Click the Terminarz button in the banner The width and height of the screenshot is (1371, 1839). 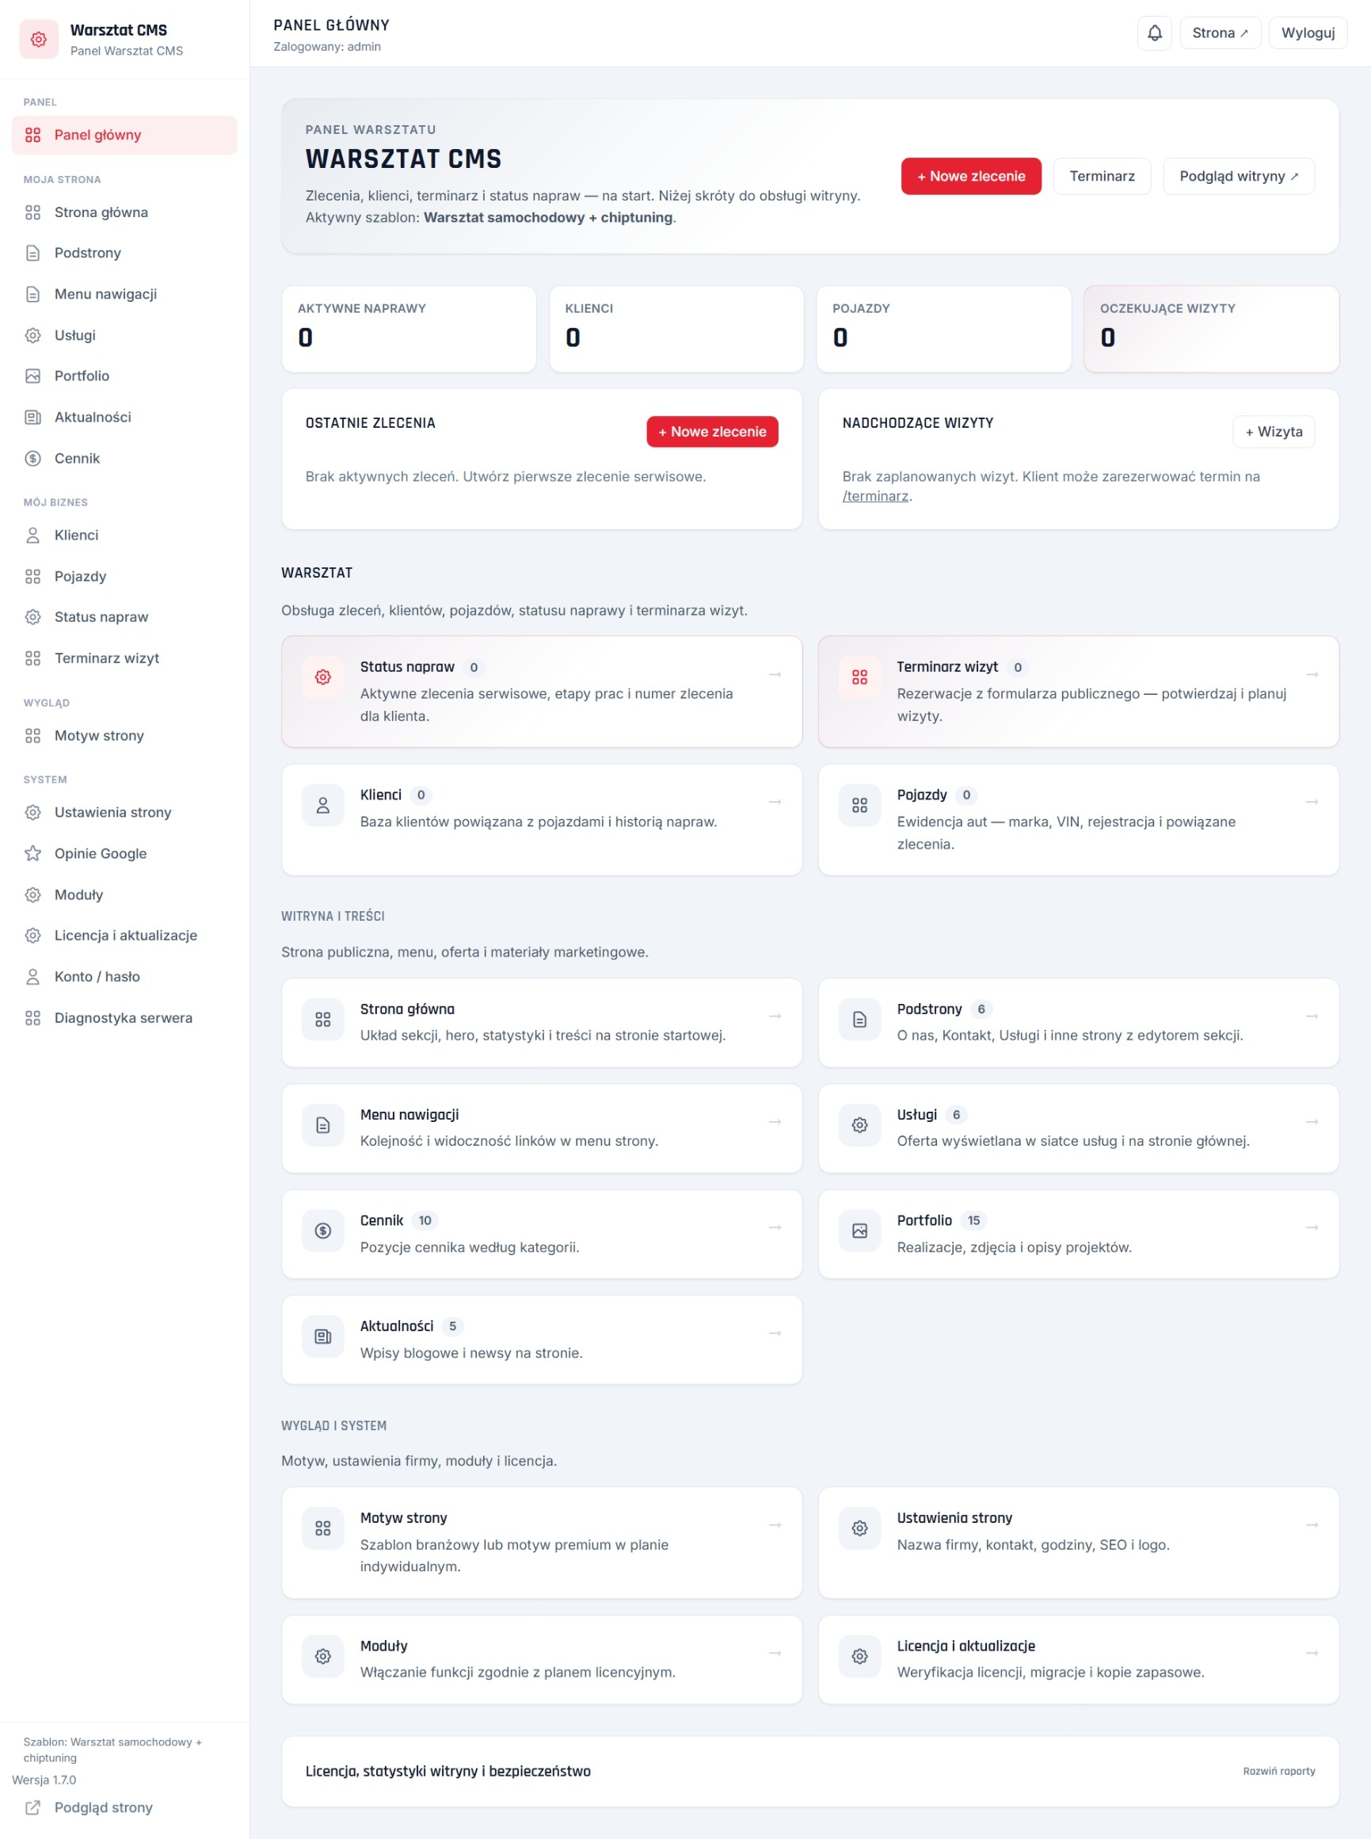click(x=1103, y=176)
